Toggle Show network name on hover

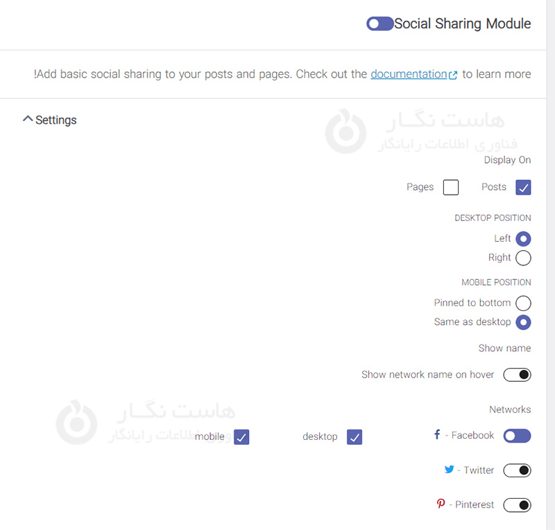click(517, 375)
